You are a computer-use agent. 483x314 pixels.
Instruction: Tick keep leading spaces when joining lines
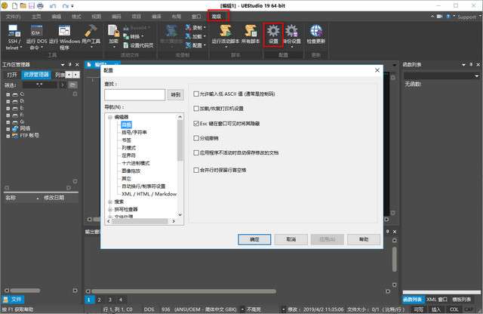[196, 170]
